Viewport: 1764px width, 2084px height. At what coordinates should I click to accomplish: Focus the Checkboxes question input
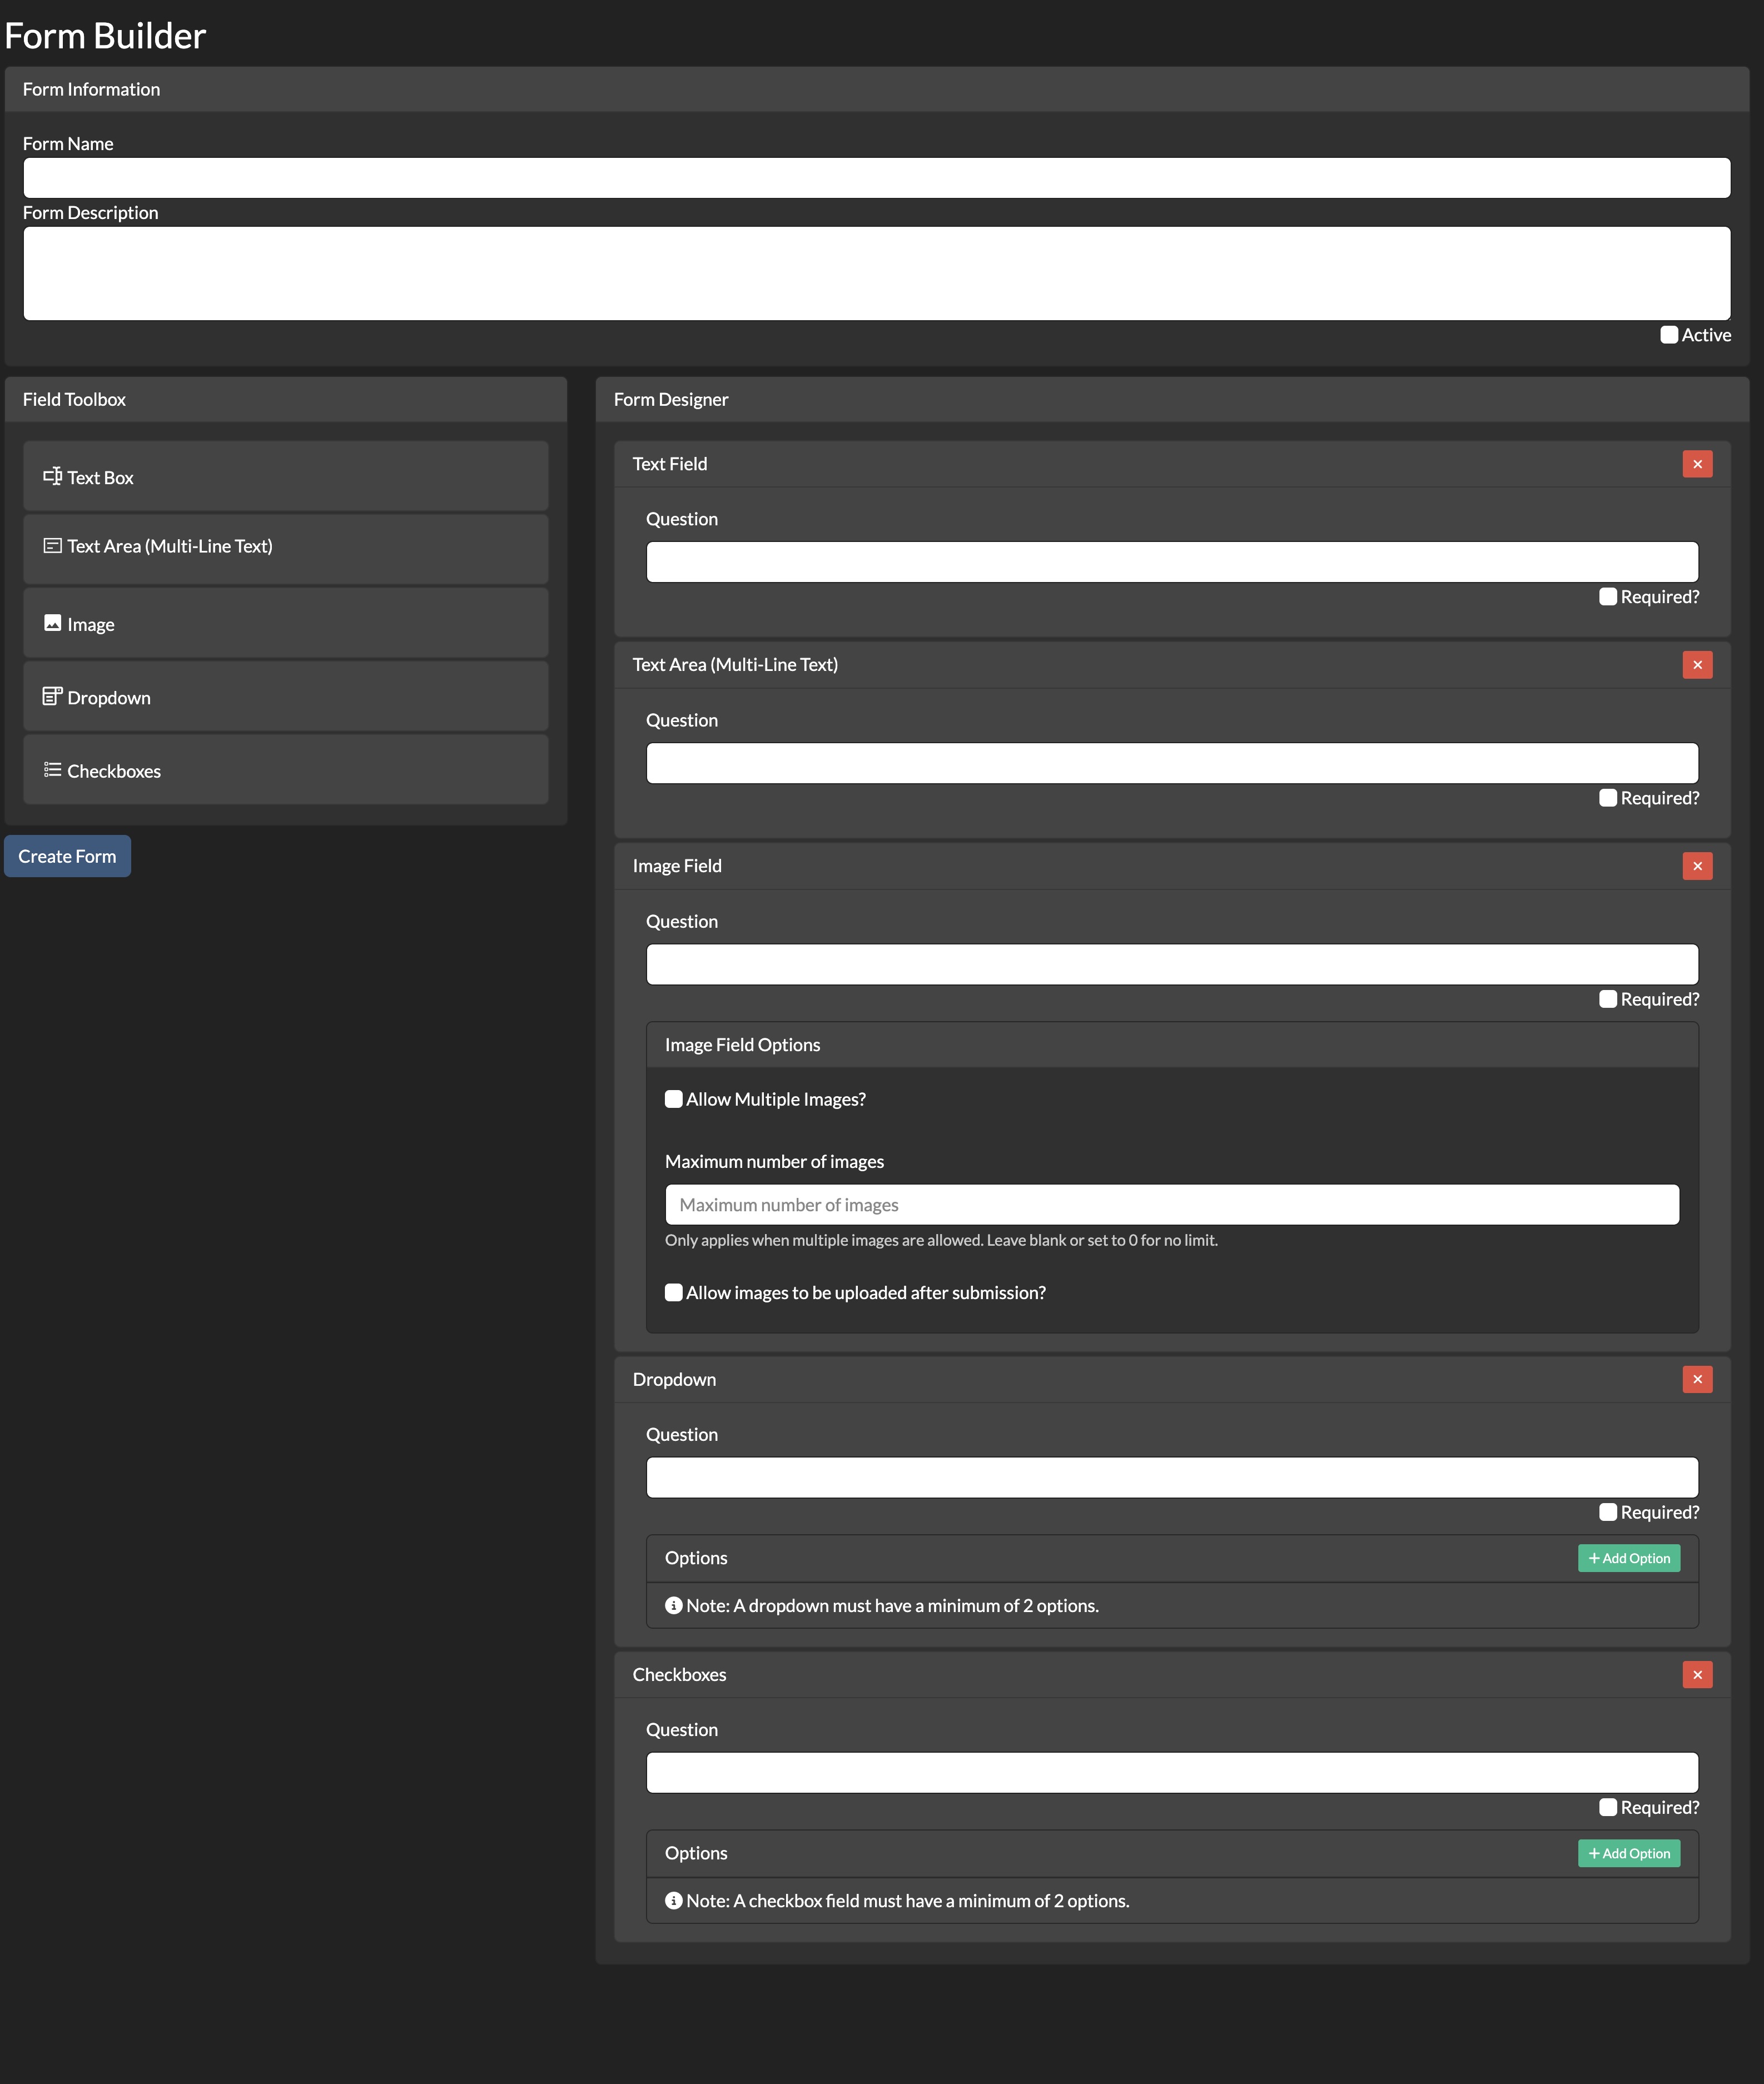point(1172,1772)
